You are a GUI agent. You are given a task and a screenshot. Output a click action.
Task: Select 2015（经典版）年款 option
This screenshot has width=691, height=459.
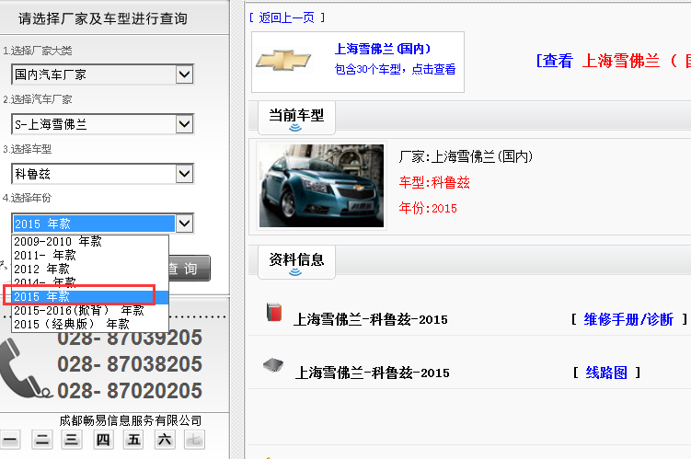90,324
